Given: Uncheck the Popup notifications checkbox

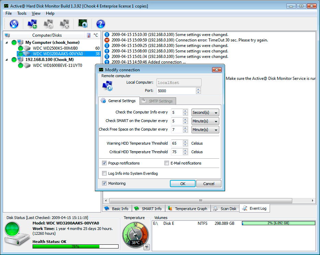Looking at the screenshot, I should (x=104, y=163).
